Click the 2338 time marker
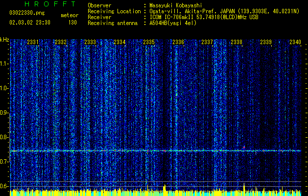 click(x=237, y=42)
